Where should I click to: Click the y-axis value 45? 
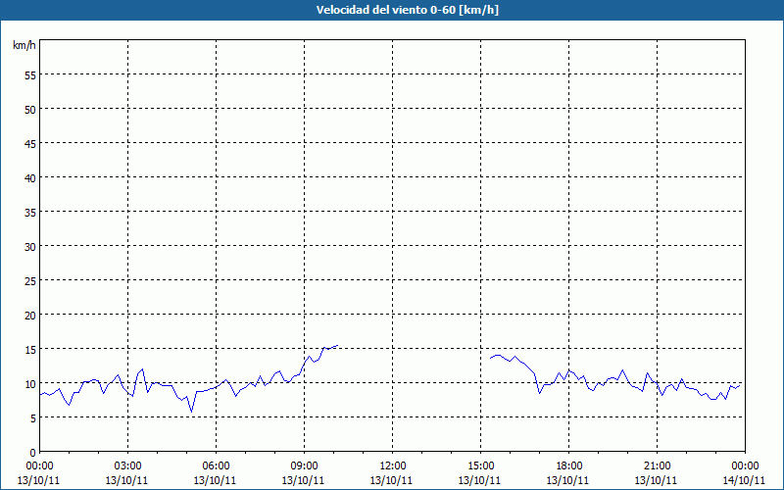pyautogui.click(x=30, y=144)
